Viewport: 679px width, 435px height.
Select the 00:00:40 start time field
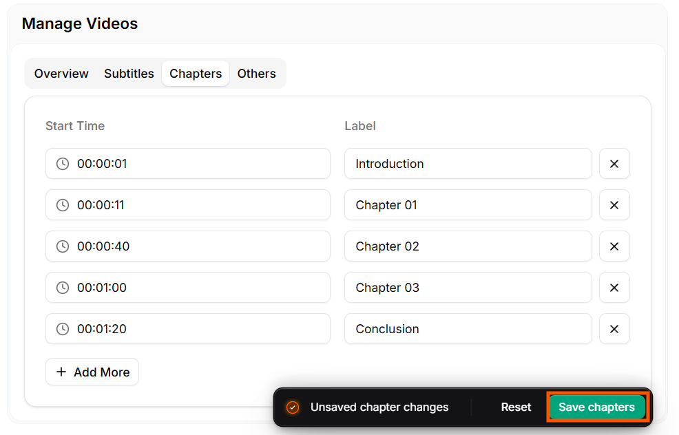pos(188,246)
